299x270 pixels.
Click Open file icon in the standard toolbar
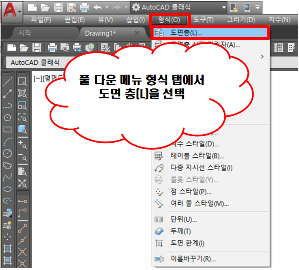[24, 48]
